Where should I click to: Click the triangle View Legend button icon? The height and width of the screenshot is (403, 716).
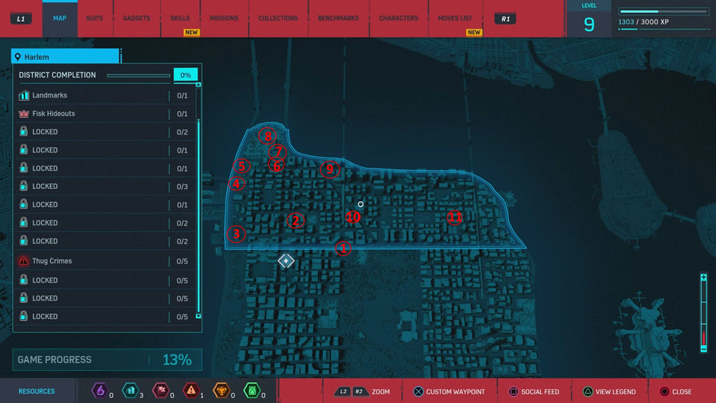coord(588,391)
